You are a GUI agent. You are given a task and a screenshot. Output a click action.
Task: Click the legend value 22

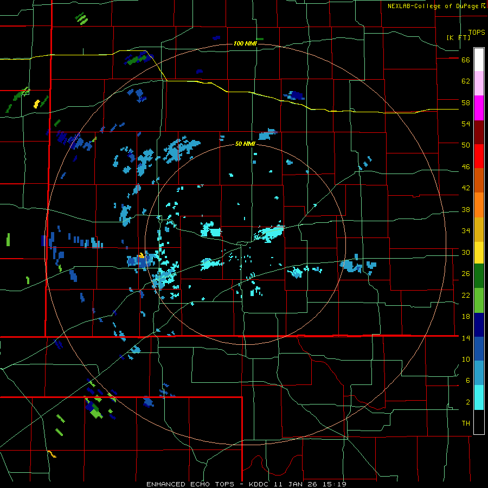pyautogui.click(x=466, y=295)
